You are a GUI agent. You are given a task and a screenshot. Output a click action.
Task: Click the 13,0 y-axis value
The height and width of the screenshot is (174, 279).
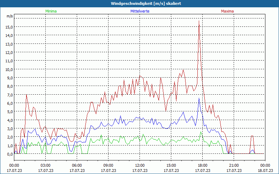(x=10, y=44)
